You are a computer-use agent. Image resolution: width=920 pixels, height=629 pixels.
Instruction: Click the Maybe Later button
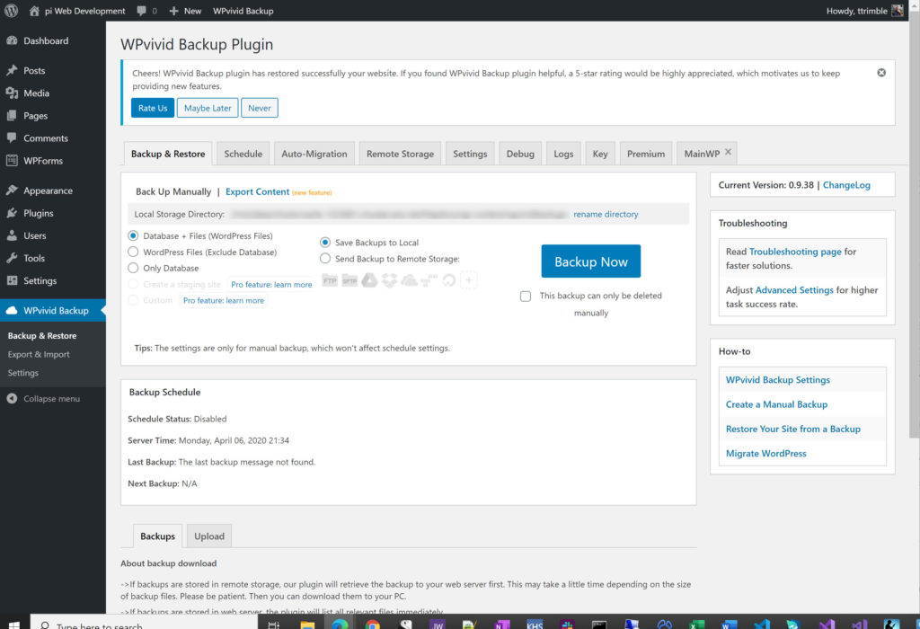pyautogui.click(x=208, y=108)
